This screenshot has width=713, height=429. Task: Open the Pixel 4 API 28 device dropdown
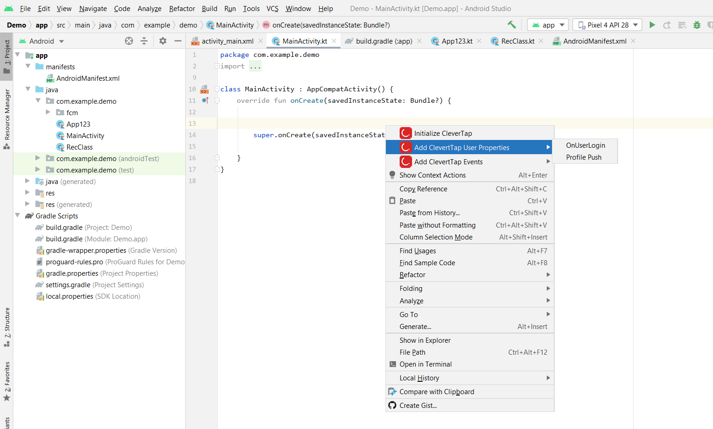point(607,25)
